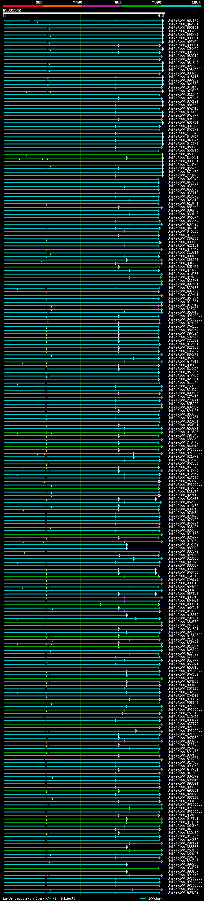Select UniRef100_C5XNR5 label

click(183, 49)
